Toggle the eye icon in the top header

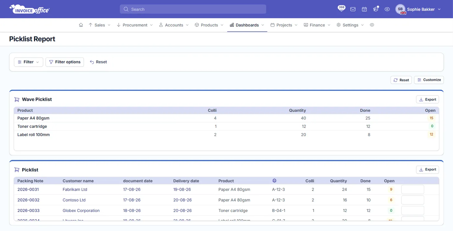[x=387, y=9]
